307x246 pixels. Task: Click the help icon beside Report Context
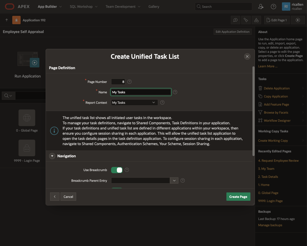(162, 102)
